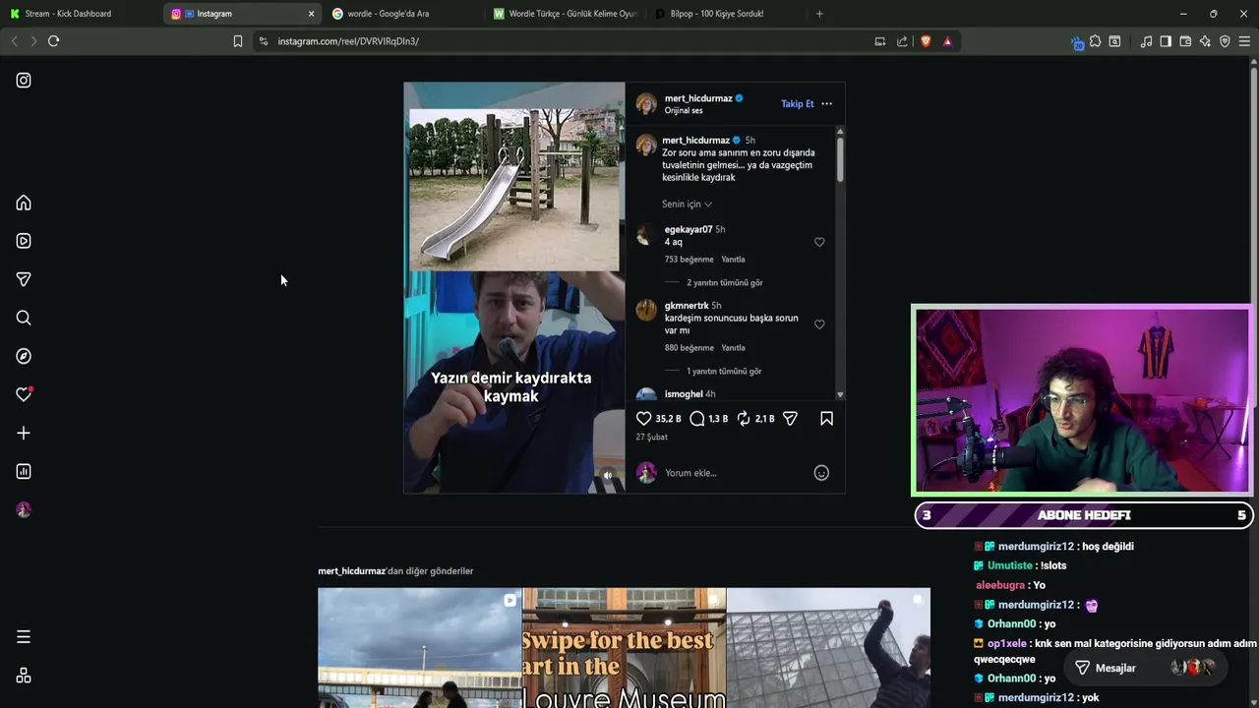Create new post with plus icon
1259x708 pixels.
point(24,433)
